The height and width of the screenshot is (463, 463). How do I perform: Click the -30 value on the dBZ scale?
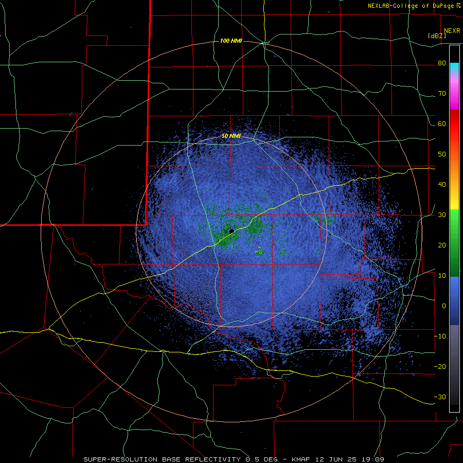(440, 397)
